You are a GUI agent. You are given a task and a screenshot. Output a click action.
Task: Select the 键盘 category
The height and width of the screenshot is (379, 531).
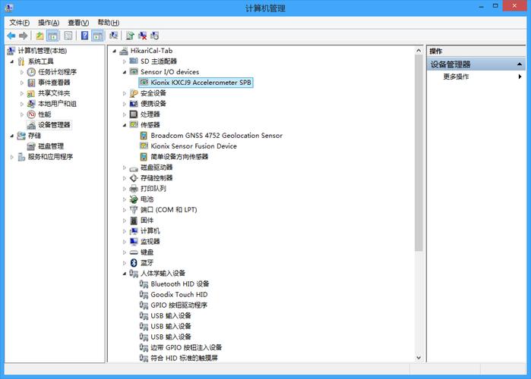tap(141, 252)
